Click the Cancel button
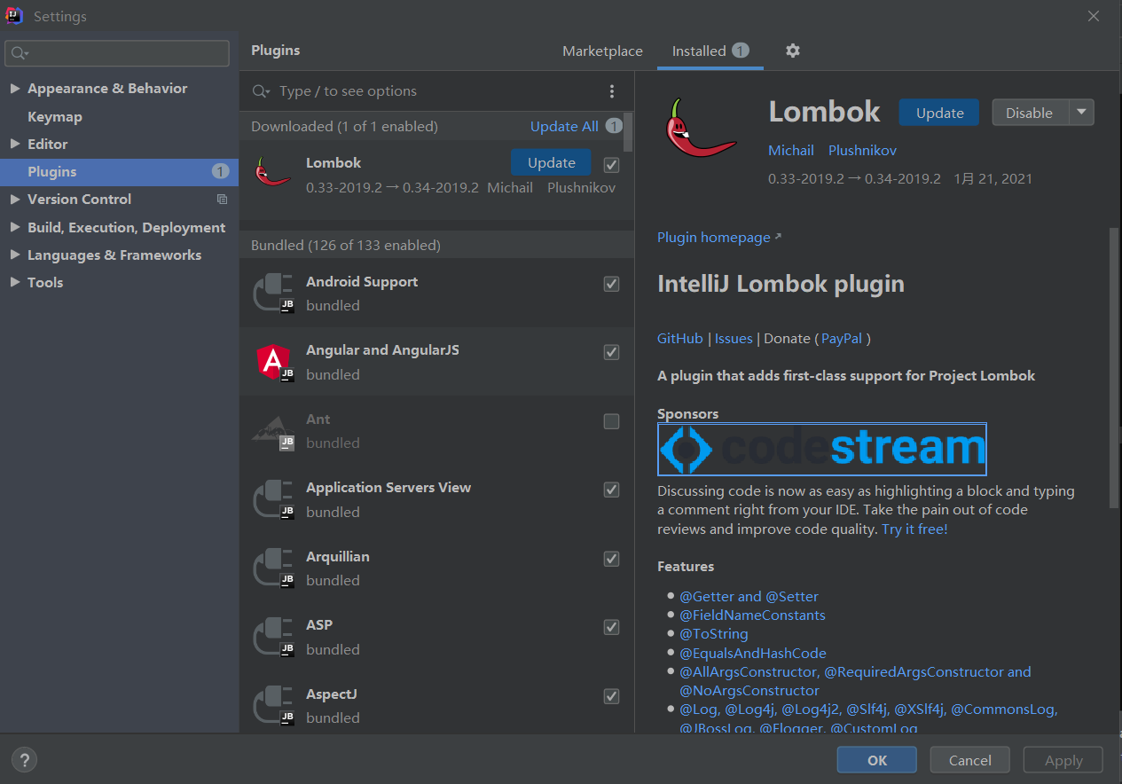 coord(970,760)
